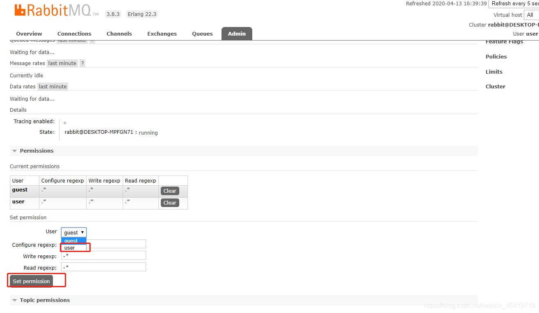Click the Refreshed timestamp text
The image size is (539, 313).
[446, 3]
